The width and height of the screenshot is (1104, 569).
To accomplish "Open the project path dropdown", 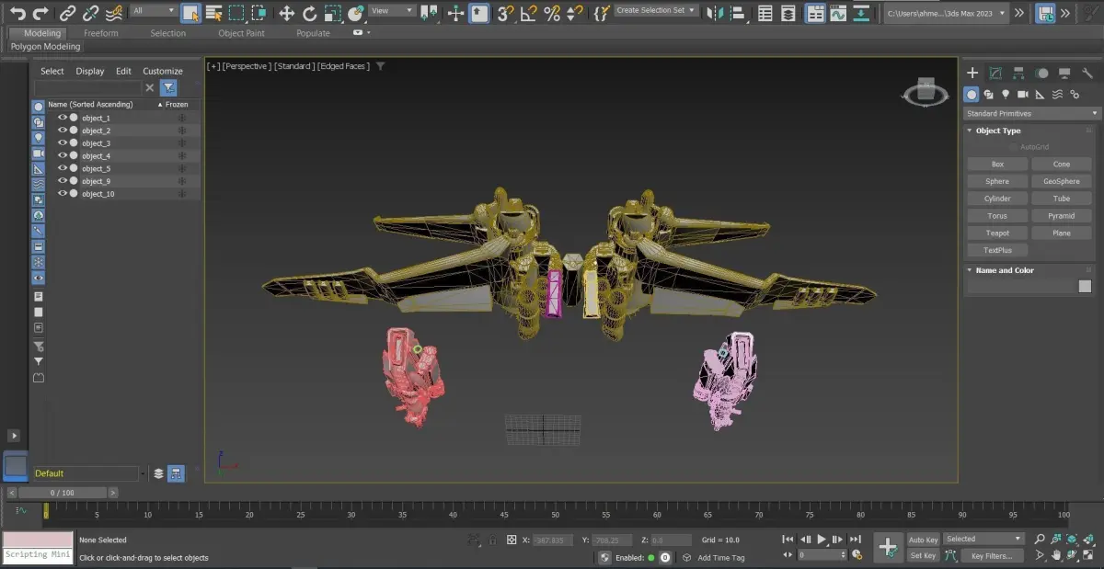I will (946, 13).
